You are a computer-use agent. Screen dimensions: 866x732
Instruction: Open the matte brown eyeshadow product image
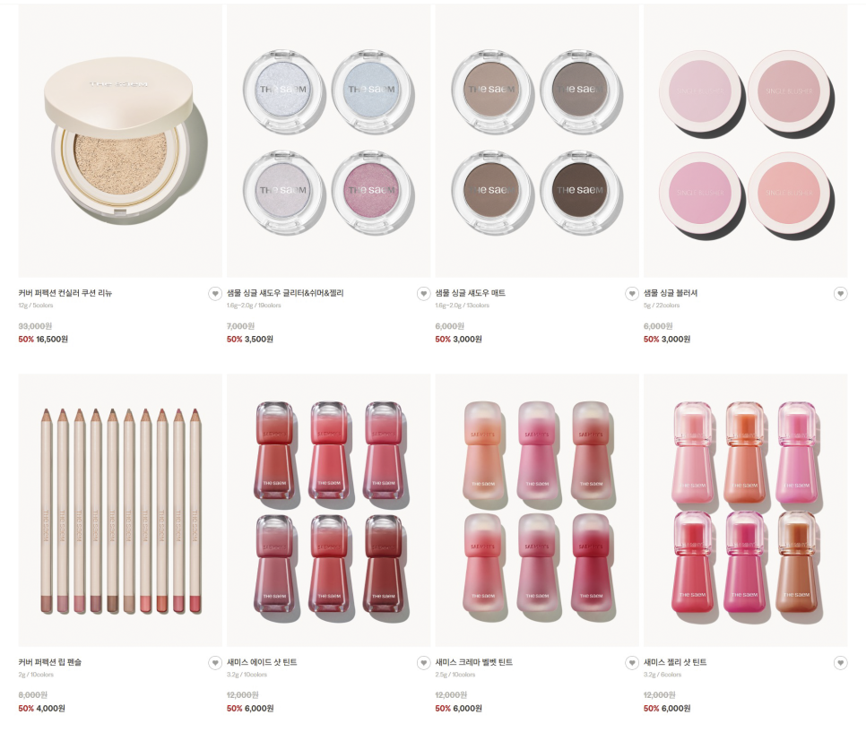pyautogui.click(x=537, y=141)
